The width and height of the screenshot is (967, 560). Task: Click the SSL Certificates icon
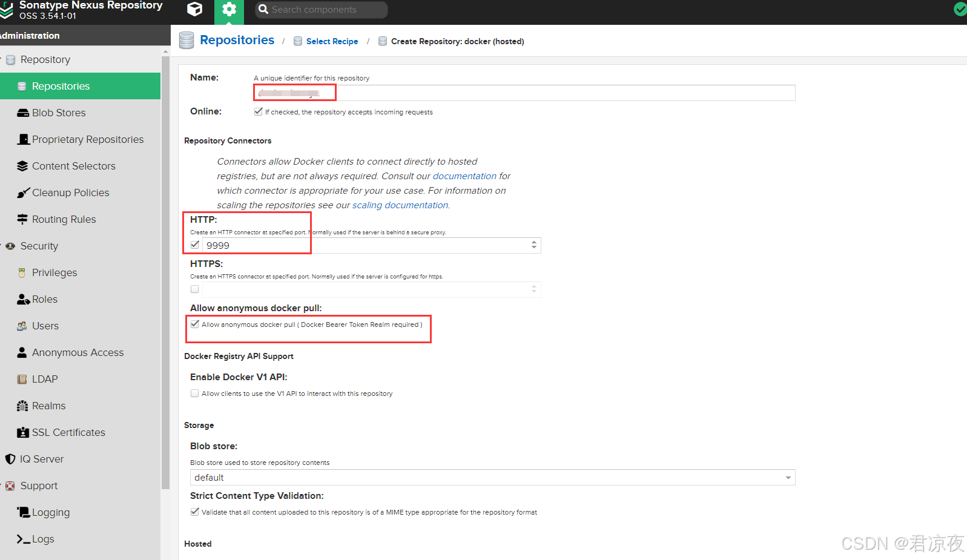pos(23,432)
